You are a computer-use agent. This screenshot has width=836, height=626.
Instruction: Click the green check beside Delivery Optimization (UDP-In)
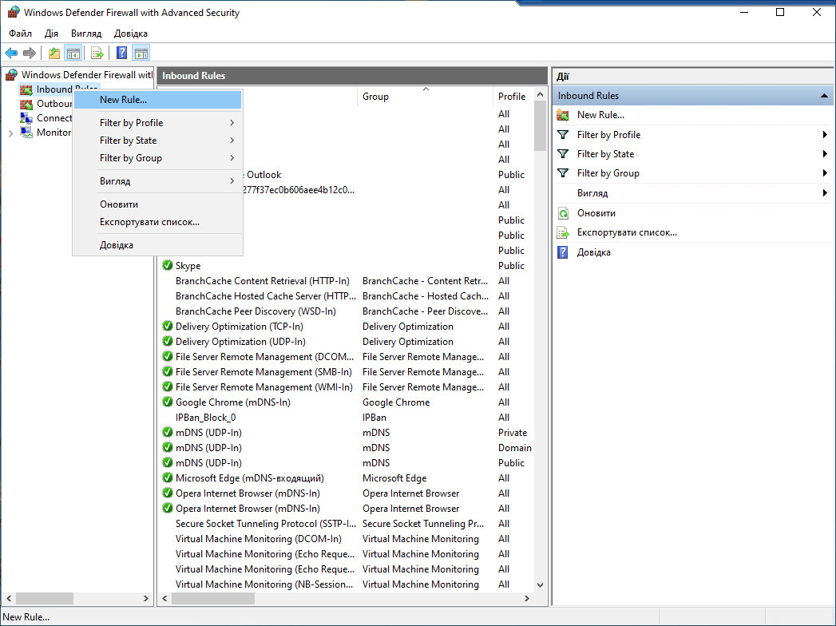coord(168,341)
